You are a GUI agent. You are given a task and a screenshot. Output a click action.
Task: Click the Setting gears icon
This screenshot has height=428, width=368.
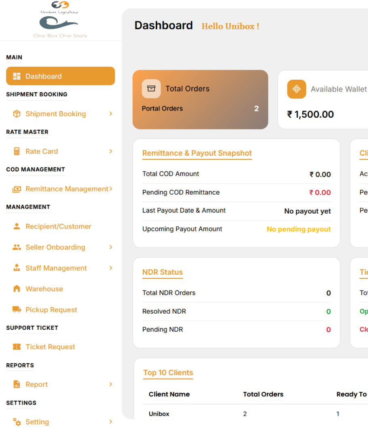click(17, 422)
